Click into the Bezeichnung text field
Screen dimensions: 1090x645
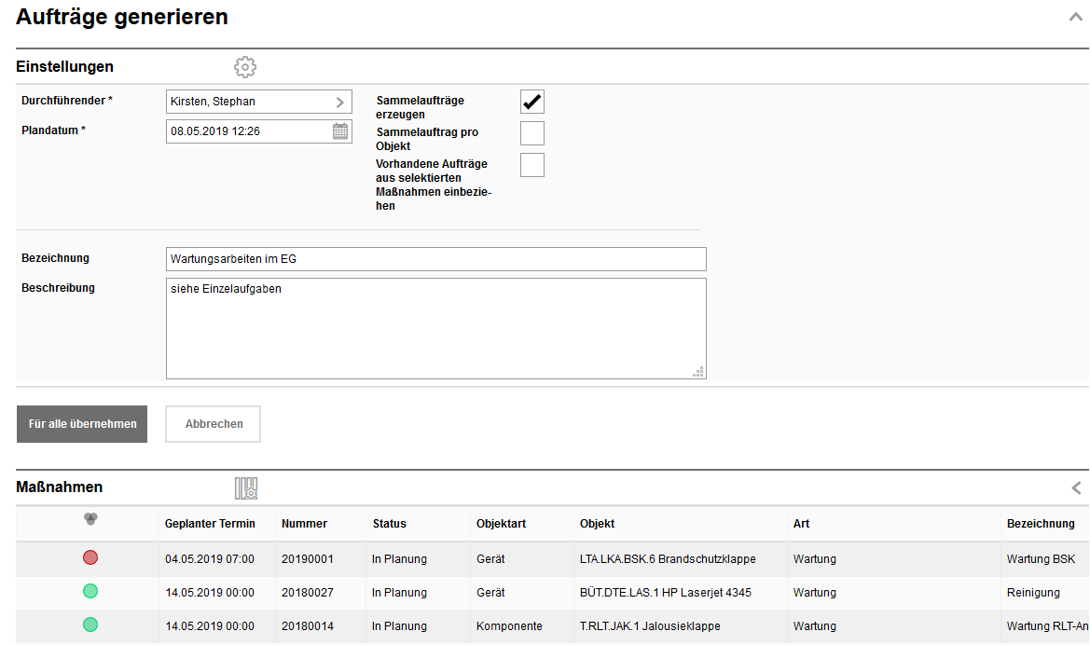[435, 259]
